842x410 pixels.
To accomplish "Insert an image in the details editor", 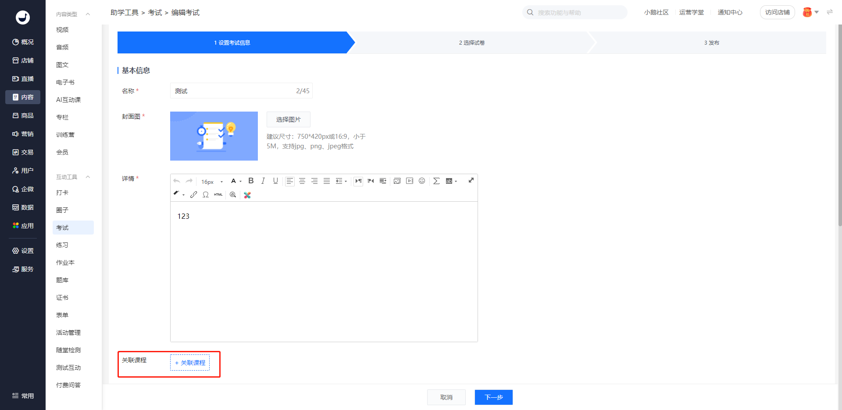I will coord(397,181).
